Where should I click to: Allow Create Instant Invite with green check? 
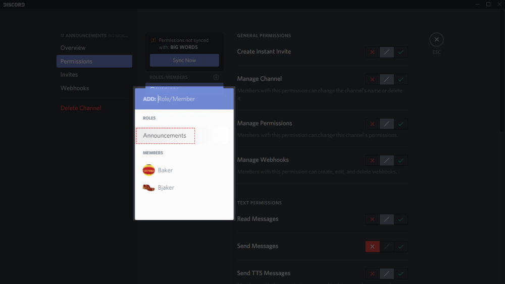click(400, 52)
